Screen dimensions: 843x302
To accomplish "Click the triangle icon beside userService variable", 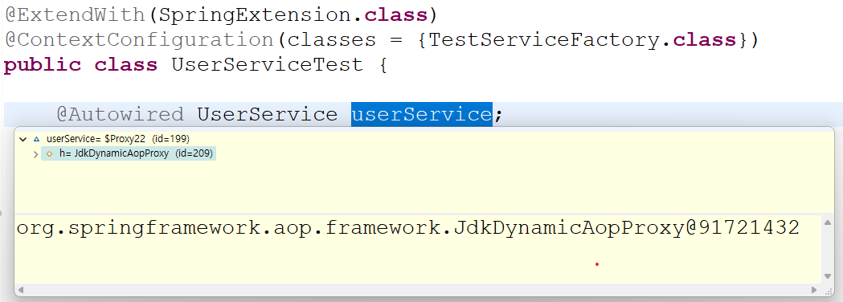I will click(x=36, y=139).
